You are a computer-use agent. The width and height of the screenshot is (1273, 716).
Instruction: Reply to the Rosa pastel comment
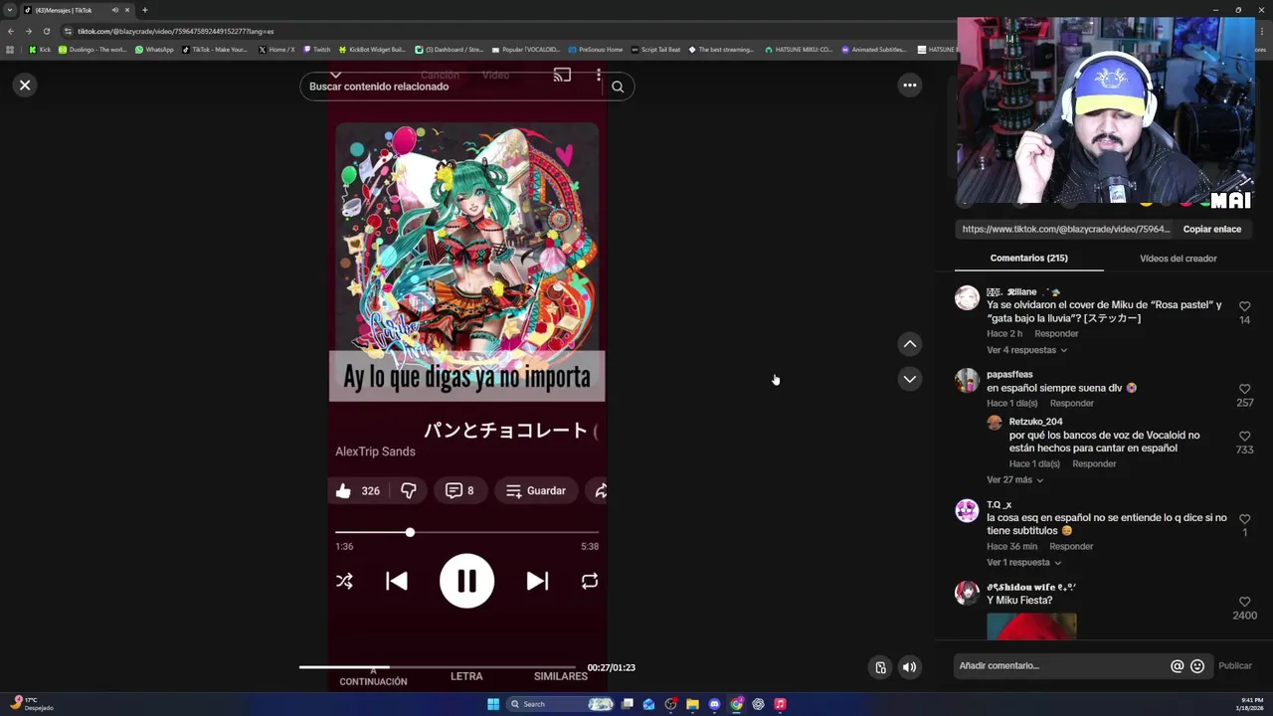click(x=1056, y=334)
